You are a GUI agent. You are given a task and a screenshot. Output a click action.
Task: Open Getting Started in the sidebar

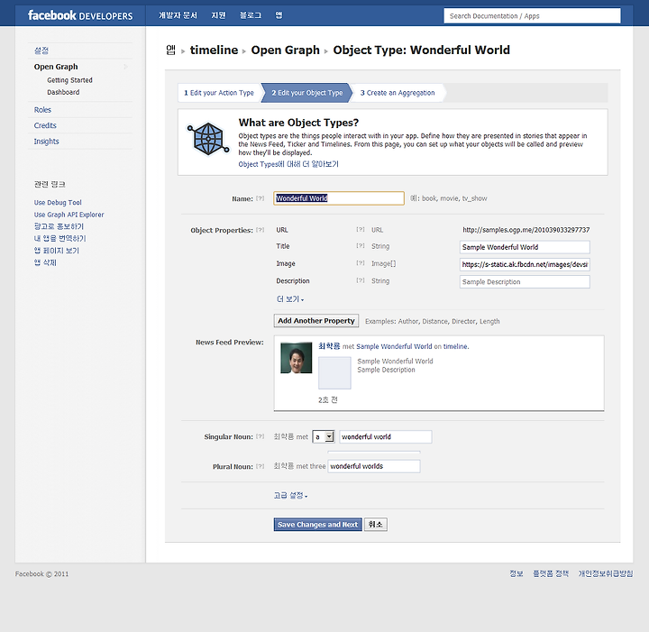tap(69, 80)
